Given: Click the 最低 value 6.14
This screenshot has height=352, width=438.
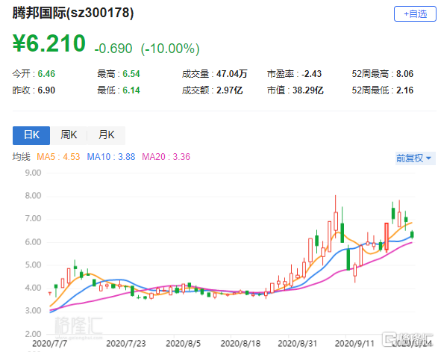Looking at the screenshot, I should pyautogui.click(x=131, y=90).
